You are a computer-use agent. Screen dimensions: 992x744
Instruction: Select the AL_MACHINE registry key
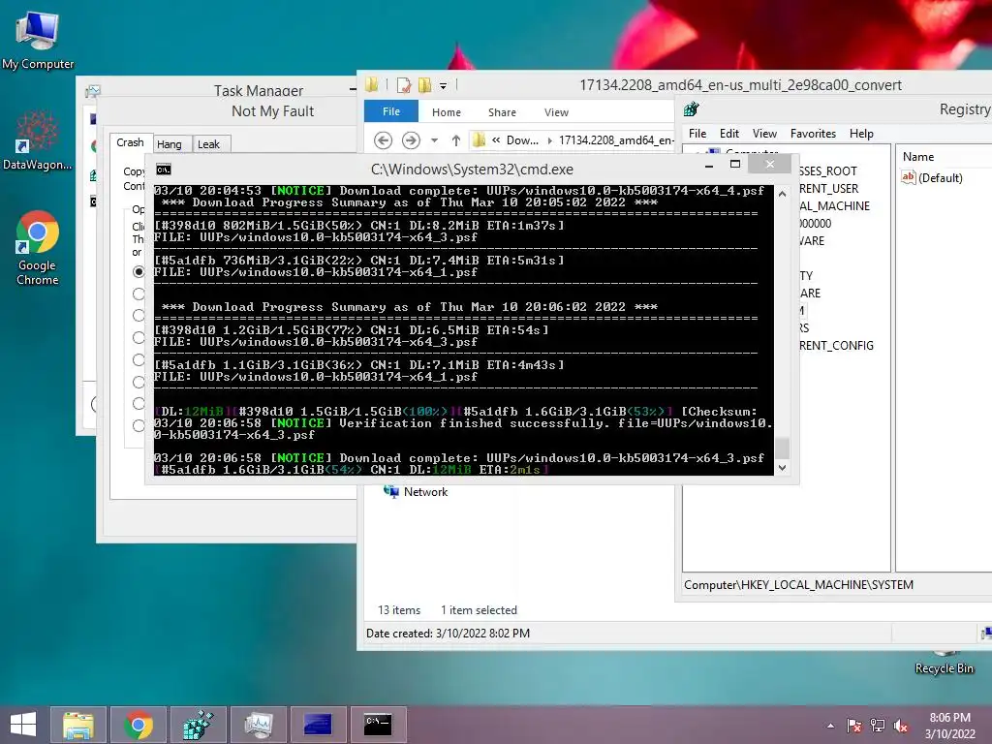point(834,206)
